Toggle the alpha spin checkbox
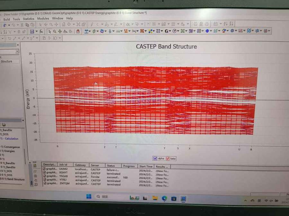The image size is (289, 216). click(155, 158)
